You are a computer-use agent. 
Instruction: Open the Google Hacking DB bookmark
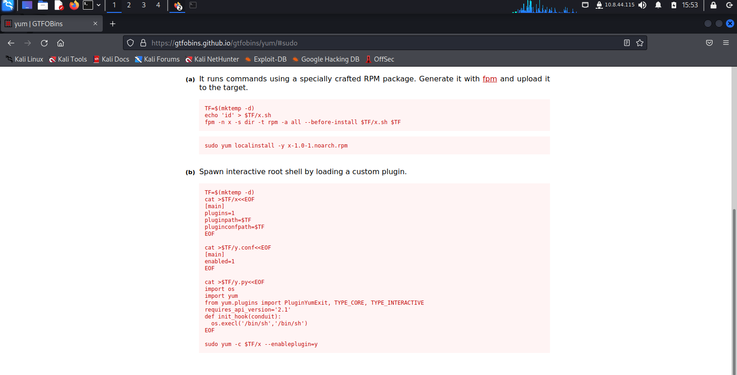326,59
